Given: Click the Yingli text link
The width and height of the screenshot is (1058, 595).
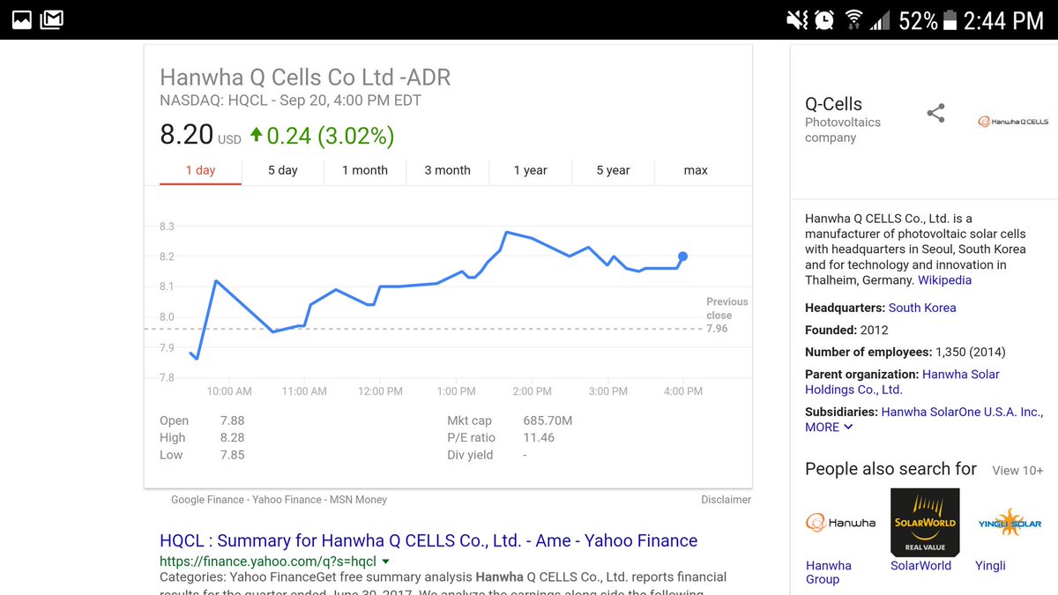Looking at the screenshot, I should pyautogui.click(x=990, y=565).
